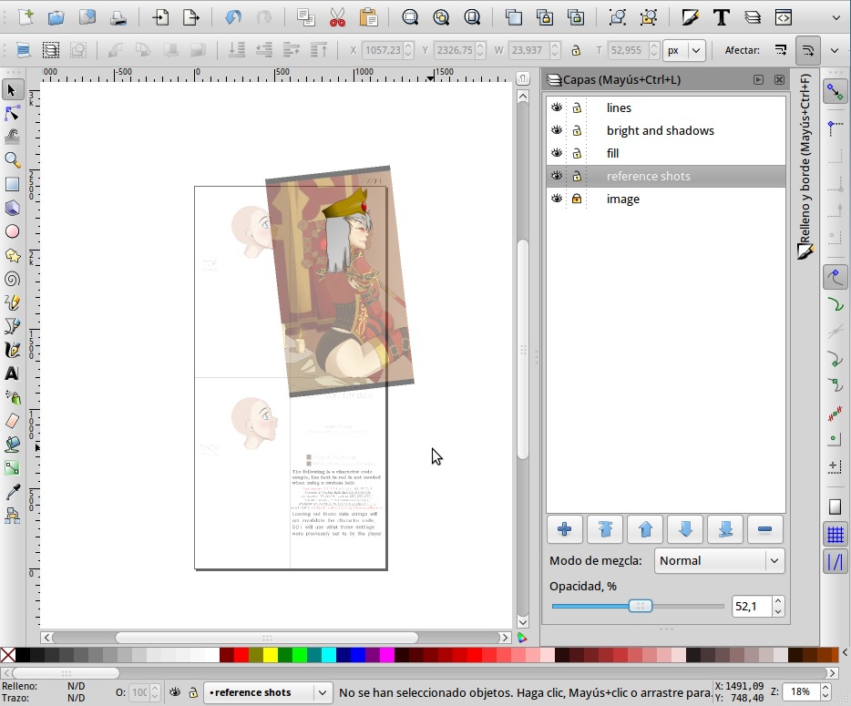Open the px units dropdown
The width and height of the screenshot is (851, 706).
683,51
